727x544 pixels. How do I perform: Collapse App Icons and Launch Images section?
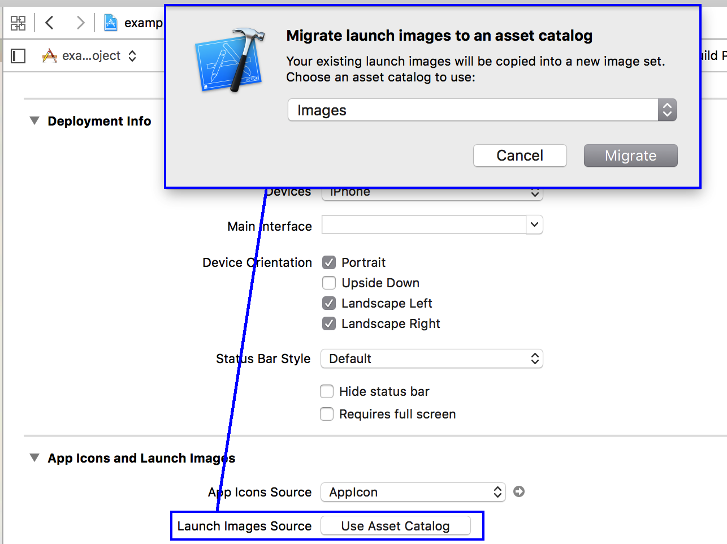tap(34, 458)
